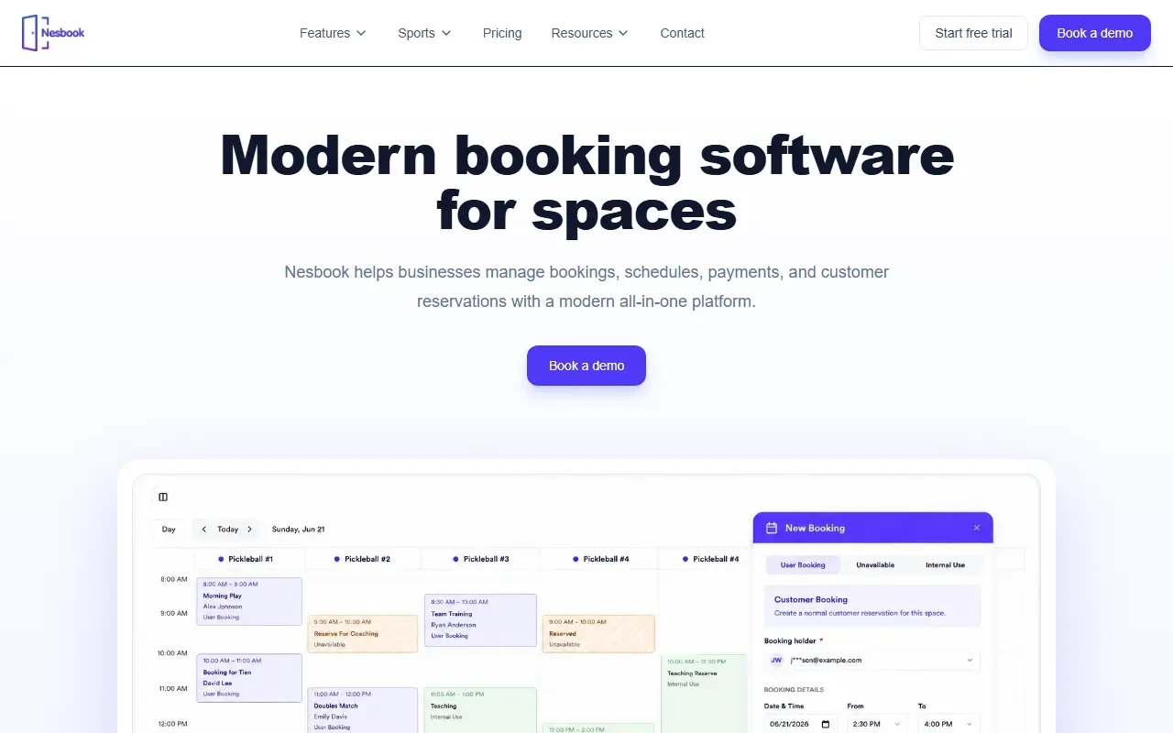Viewport: 1173px width, 733px height.
Task: Select the User Booking option
Action: pos(803,565)
